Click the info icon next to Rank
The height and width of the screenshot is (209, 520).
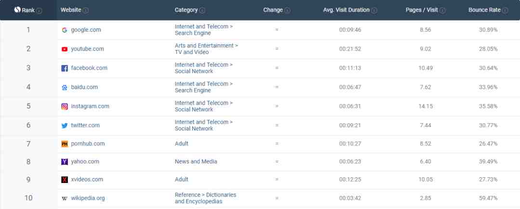point(39,11)
